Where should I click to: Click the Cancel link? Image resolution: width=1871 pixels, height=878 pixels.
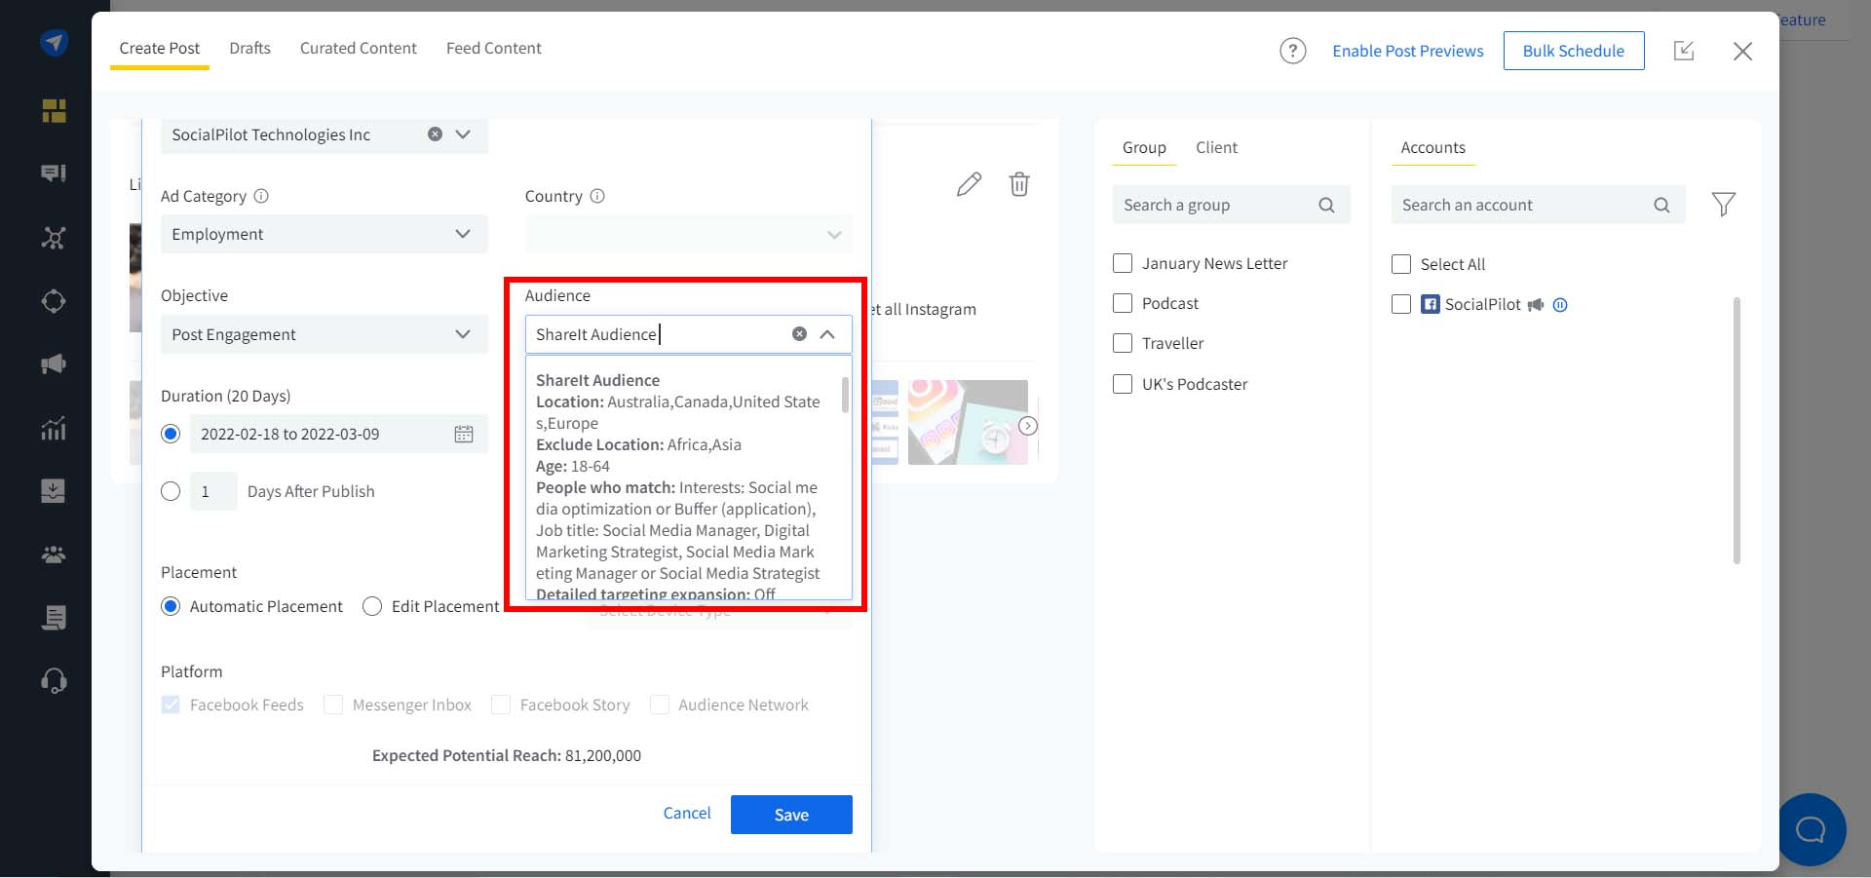click(x=687, y=813)
